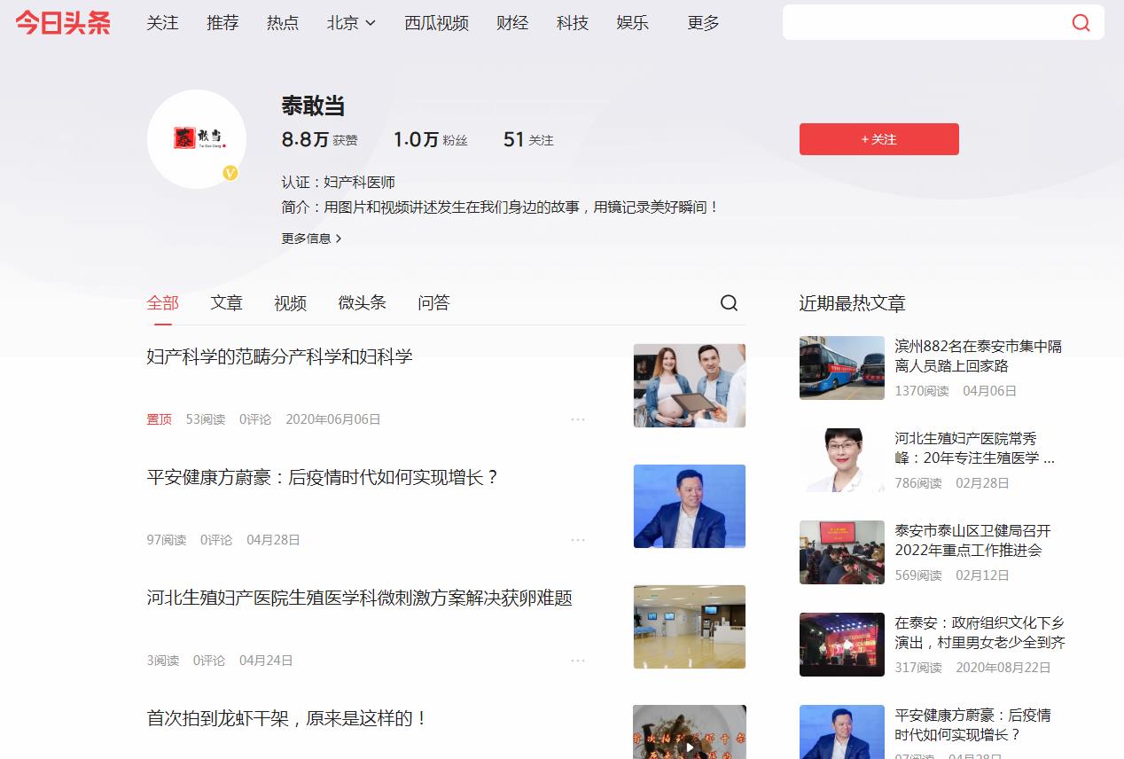The height and width of the screenshot is (759, 1124).
Task: Click the 泰敢当 profile avatar
Action: (197, 139)
